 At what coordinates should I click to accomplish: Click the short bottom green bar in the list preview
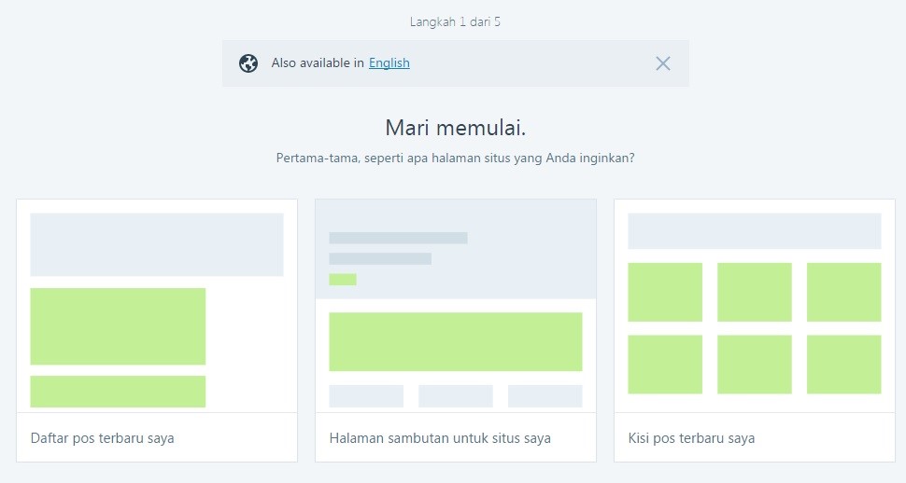(118, 392)
